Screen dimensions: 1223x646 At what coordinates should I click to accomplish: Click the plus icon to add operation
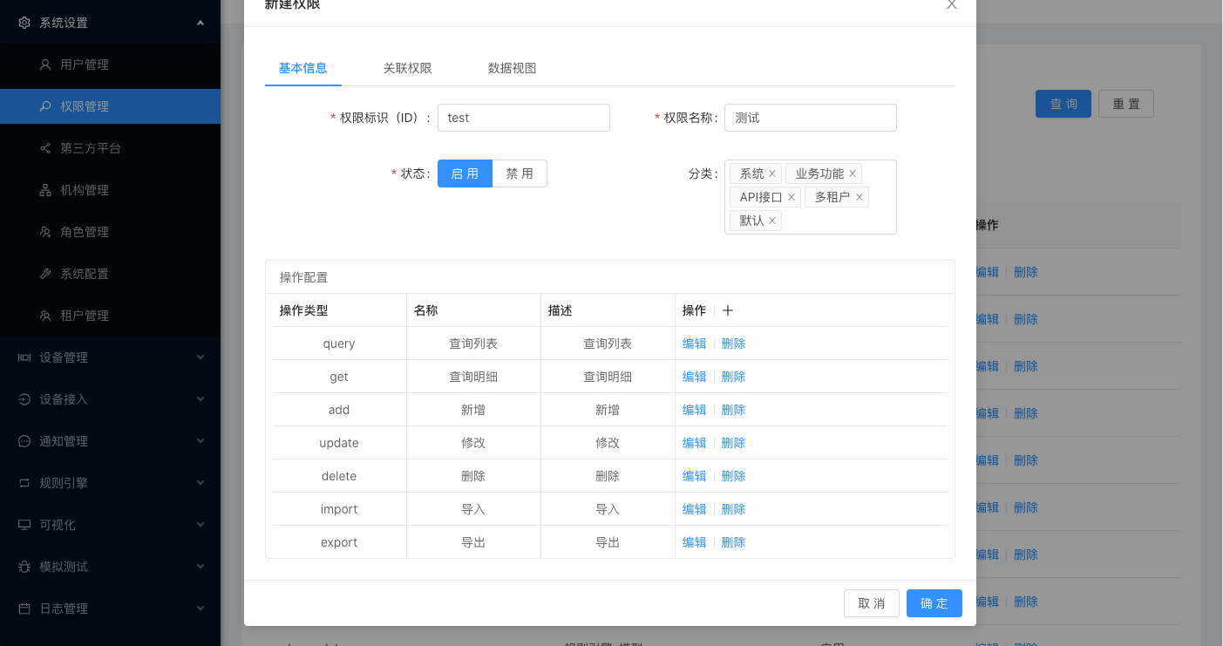728,310
